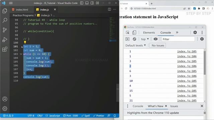Open errors and warnings status item
The height and width of the screenshot is (120, 214).
point(8,116)
